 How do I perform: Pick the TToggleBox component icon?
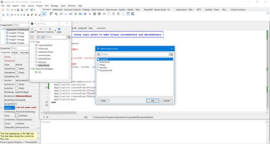tap(80, 14)
